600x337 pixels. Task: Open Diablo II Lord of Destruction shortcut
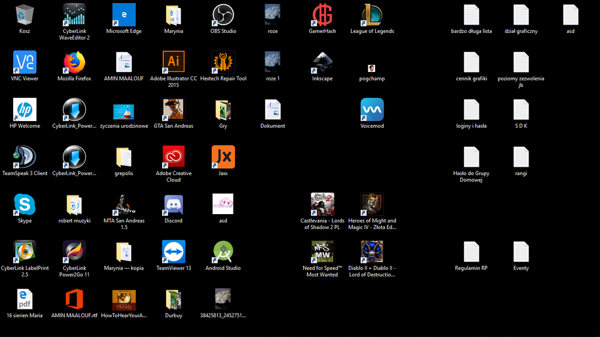click(372, 252)
